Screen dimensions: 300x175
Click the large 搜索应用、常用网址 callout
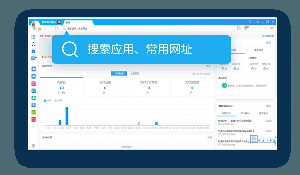(x=141, y=49)
